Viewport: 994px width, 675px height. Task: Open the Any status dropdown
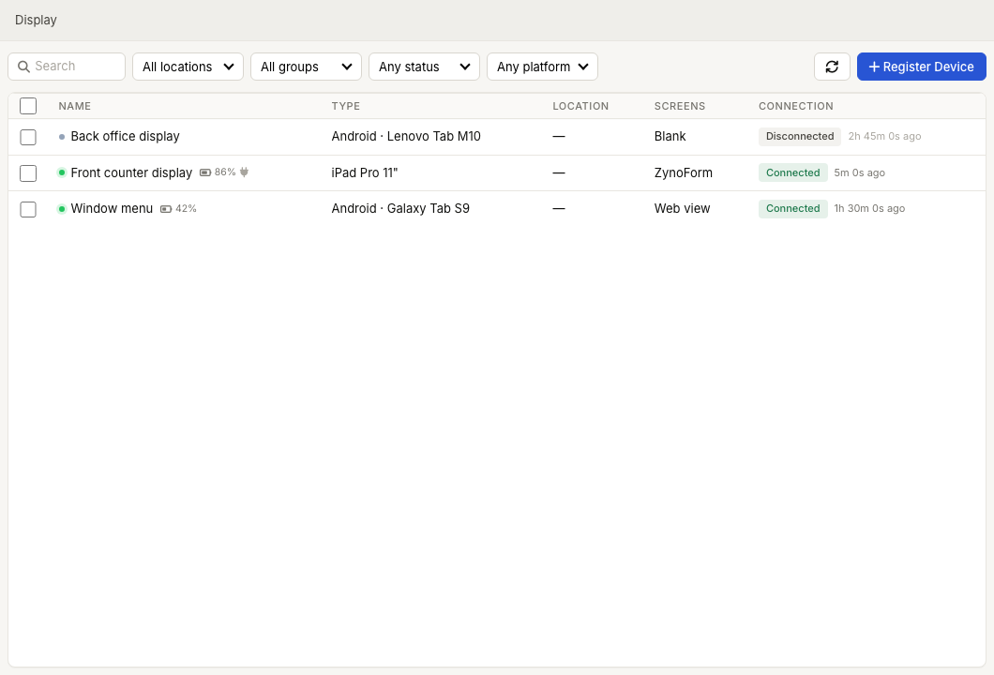[x=424, y=67]
